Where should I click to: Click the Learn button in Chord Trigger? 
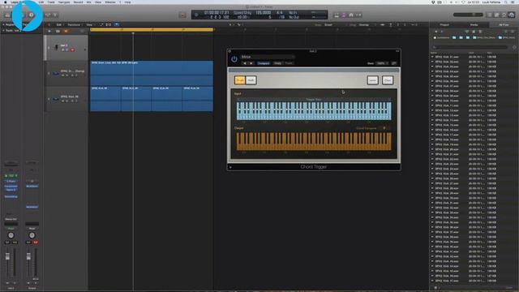point(373,80)
